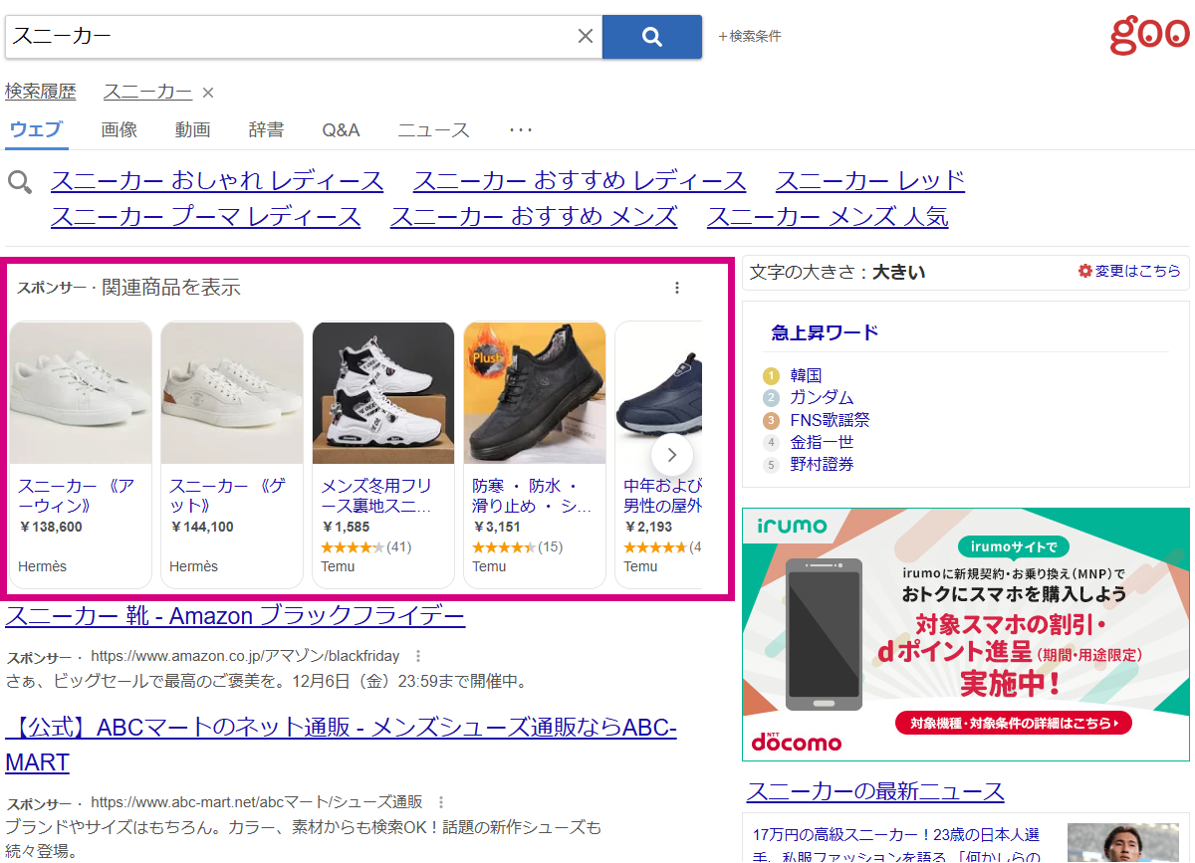This screenshot has height=863, width=1195.
Task: Open 中年および男性の屋外 product title
Action: [663, 496]
